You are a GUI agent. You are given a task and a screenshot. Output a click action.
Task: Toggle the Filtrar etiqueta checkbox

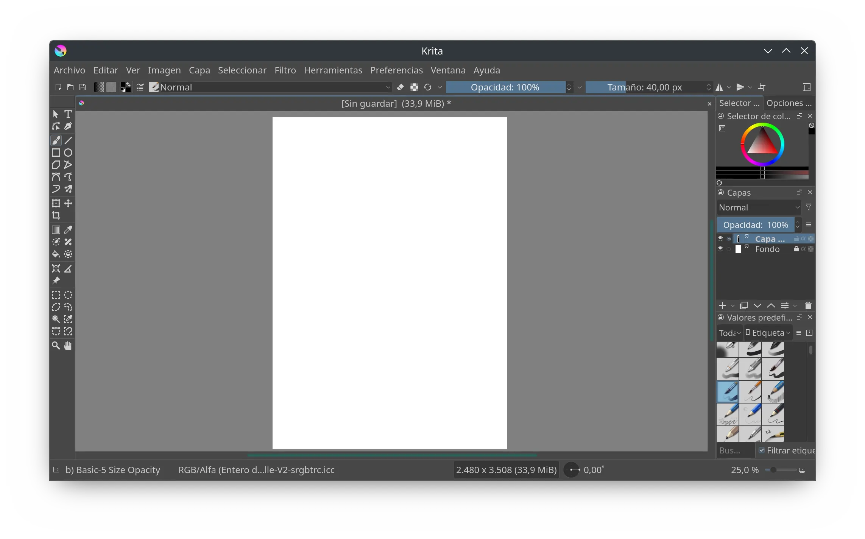click(762, 450)
